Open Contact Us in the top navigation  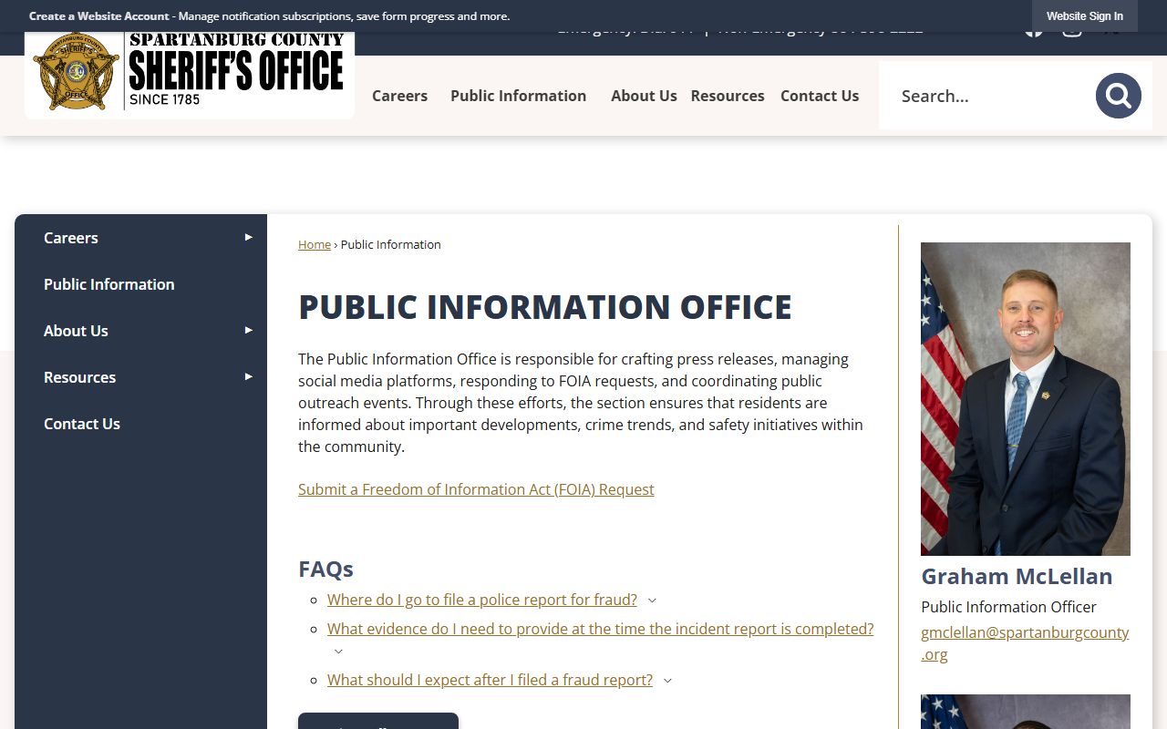coord(820,96)
